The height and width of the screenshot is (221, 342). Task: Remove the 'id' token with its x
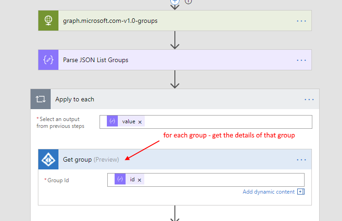(139, 180)
